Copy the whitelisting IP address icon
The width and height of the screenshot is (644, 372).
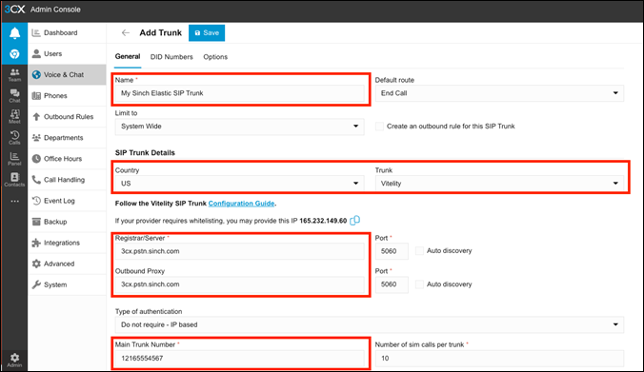[354, 221]
